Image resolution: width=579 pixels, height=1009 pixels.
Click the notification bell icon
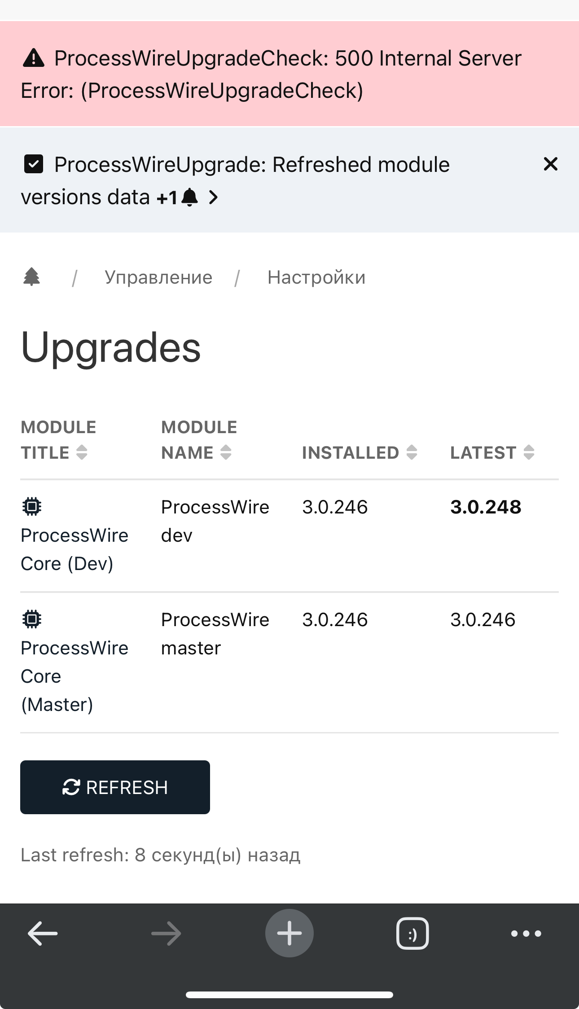(190, 197)
